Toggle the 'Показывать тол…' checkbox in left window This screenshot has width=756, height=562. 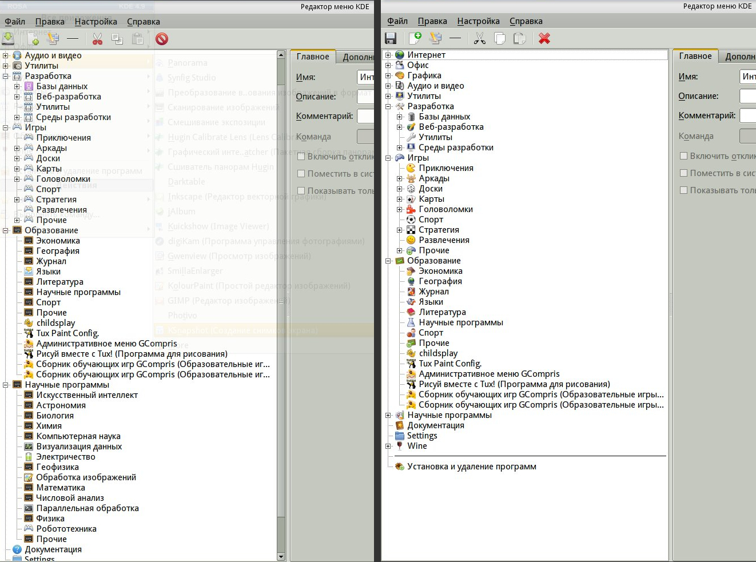(x=301, y=190)
